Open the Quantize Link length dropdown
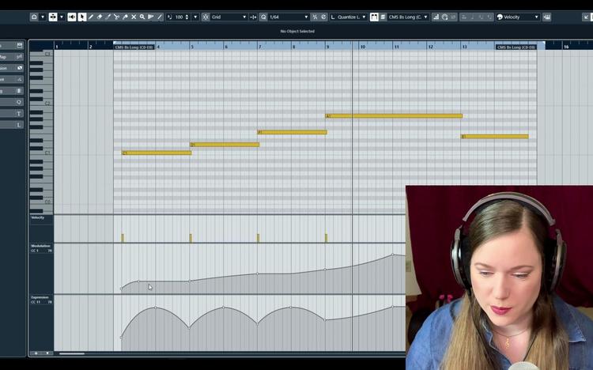593x370 pixels. click(x=349, y=17)
